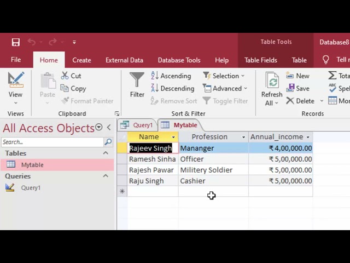
Task: Open the Clipboard dialog launcher
Action: tap(117, 113)
